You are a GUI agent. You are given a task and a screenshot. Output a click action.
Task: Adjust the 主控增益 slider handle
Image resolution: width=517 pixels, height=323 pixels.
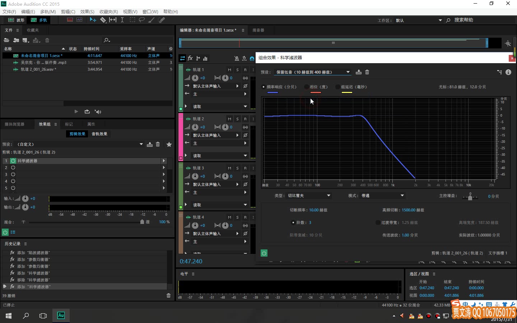coord(470,197)
